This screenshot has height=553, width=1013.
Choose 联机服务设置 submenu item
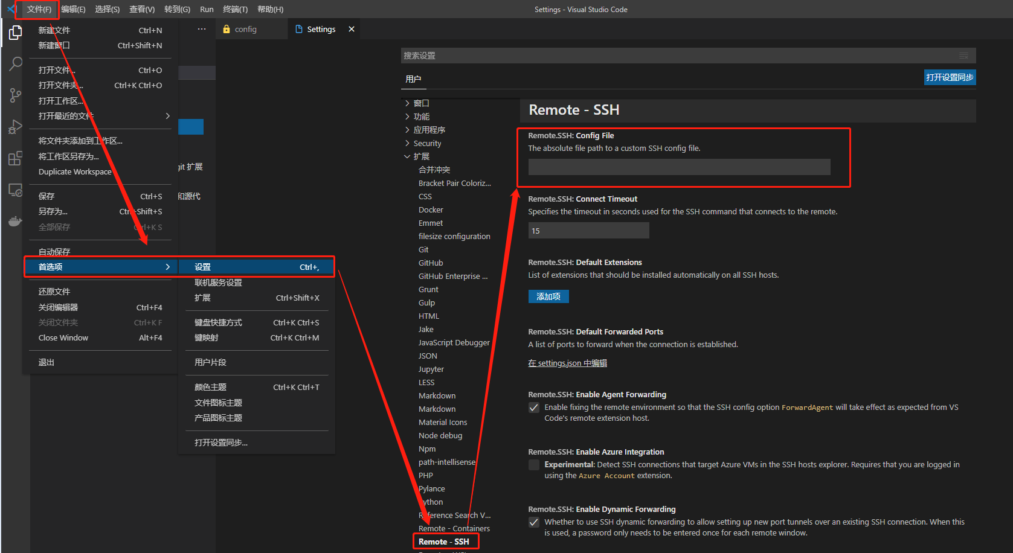[x=257, y=283]
